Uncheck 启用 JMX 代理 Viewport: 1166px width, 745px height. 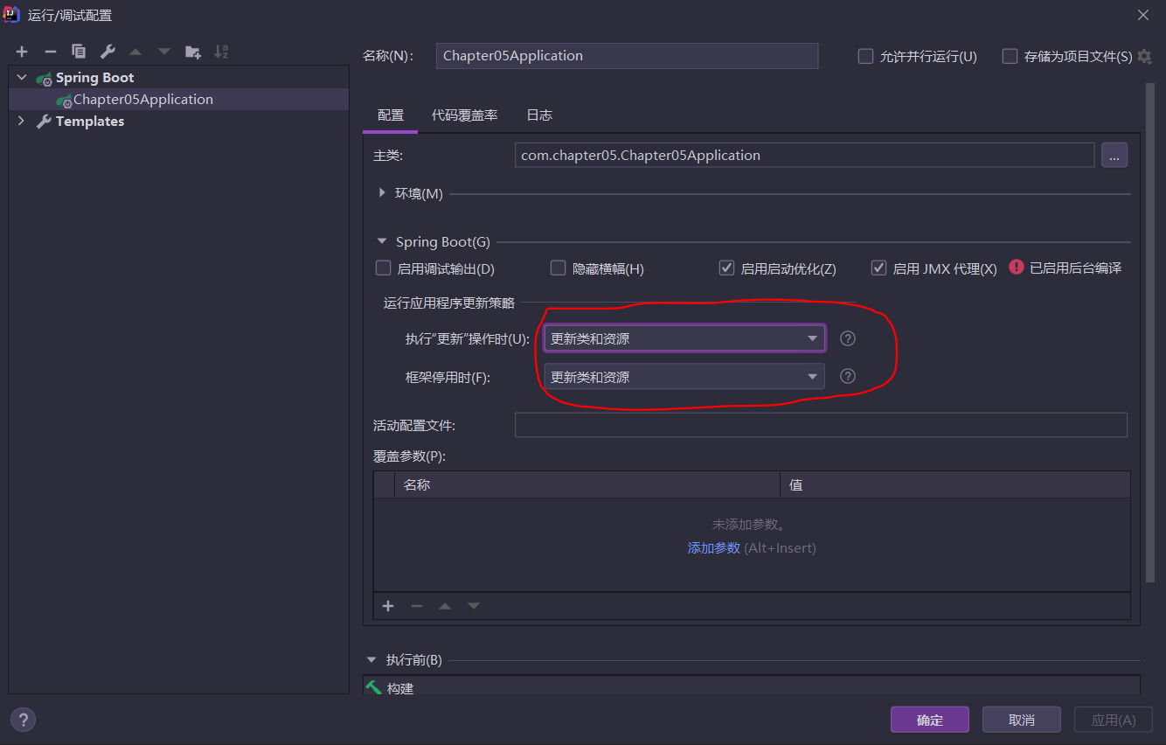click(878, 268)
